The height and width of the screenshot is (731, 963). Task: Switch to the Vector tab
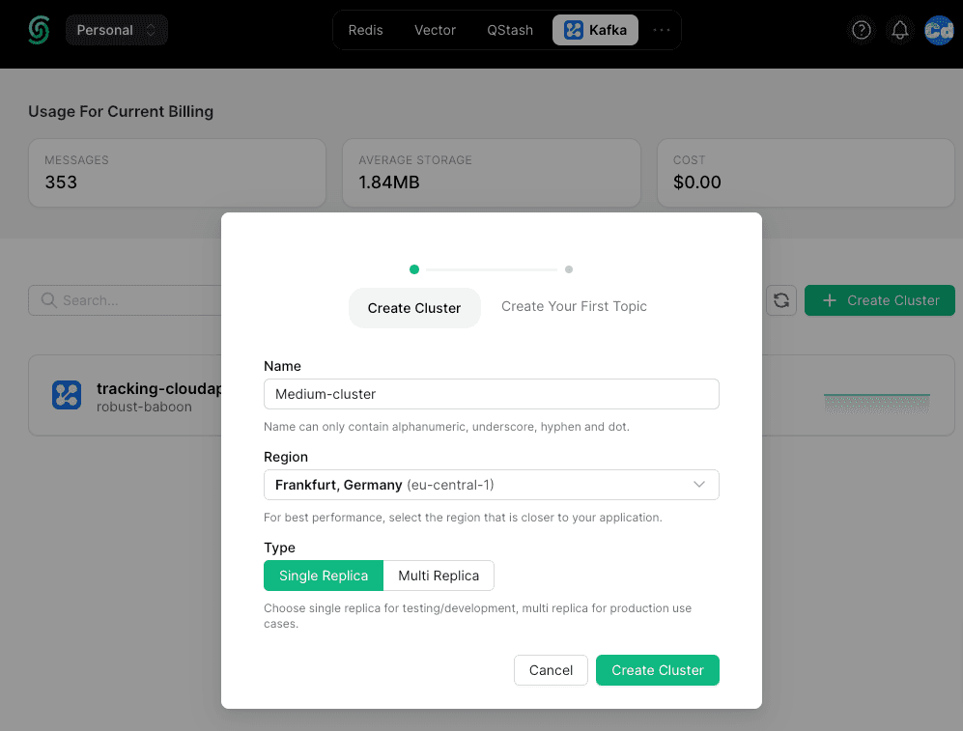tap(435, 30)
